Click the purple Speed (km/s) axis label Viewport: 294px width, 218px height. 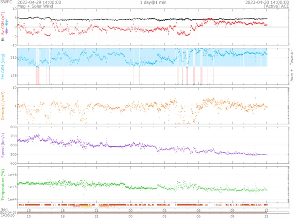coord(3,145)
